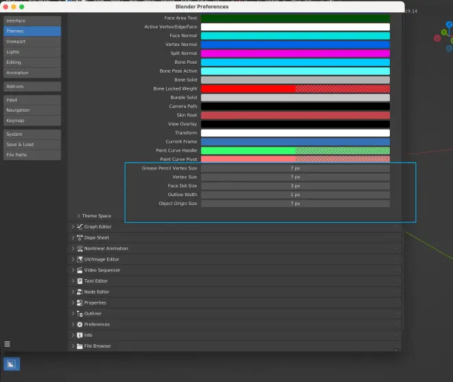Click the UV/Image Editor icon

pos(80,259)
